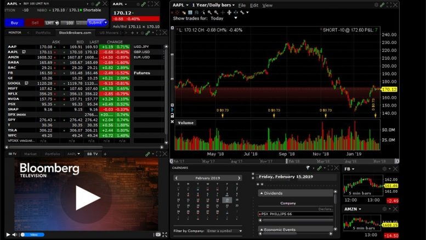Open the View menu in the chart window

click(268, 5)
